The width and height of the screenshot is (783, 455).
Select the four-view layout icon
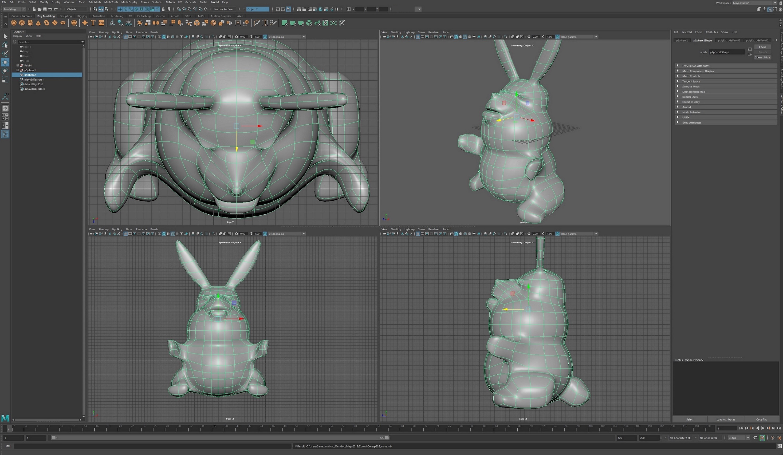coord(5,117)
